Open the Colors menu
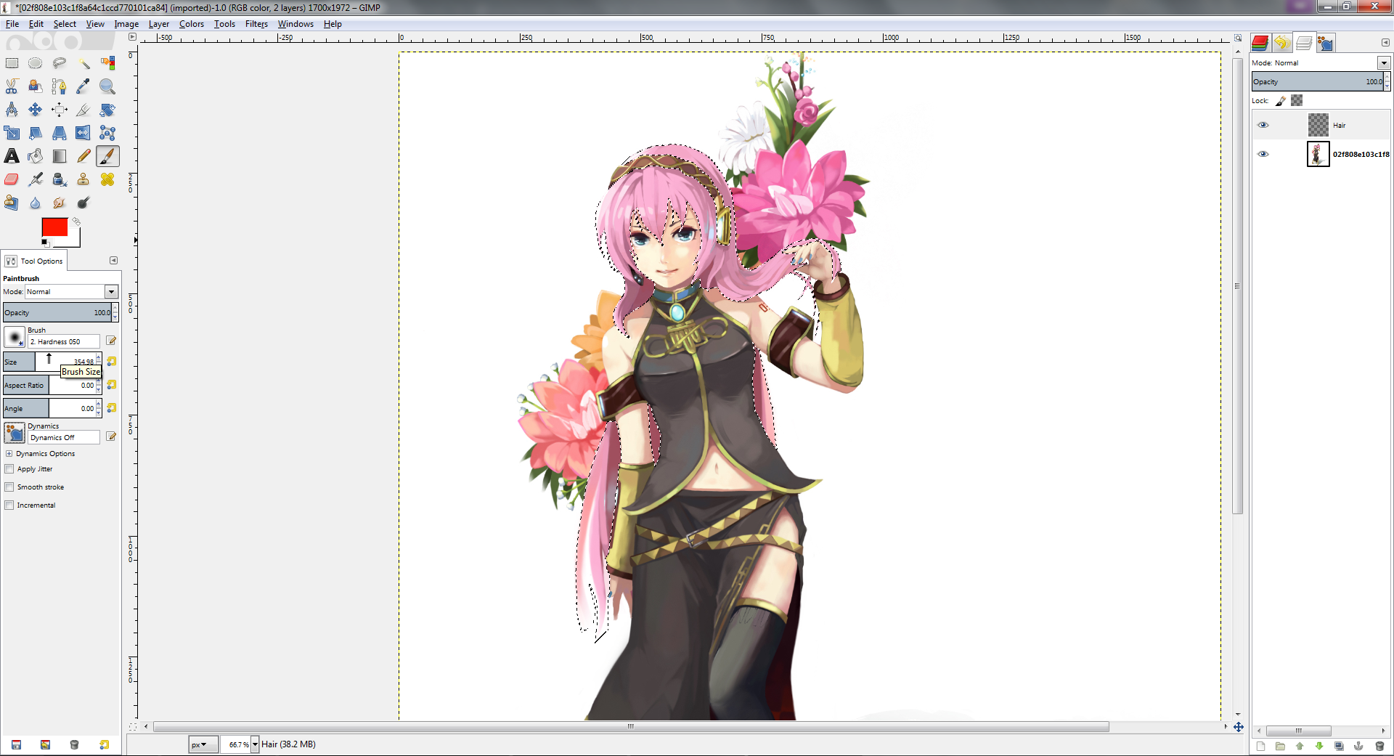Screen dimensions: 1394x756 192,24
